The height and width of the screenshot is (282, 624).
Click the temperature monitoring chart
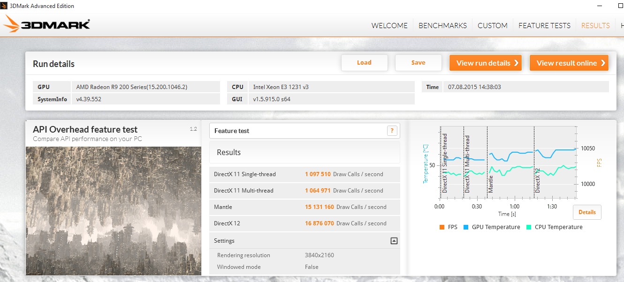pyautogui.click(x=508, y=163)
